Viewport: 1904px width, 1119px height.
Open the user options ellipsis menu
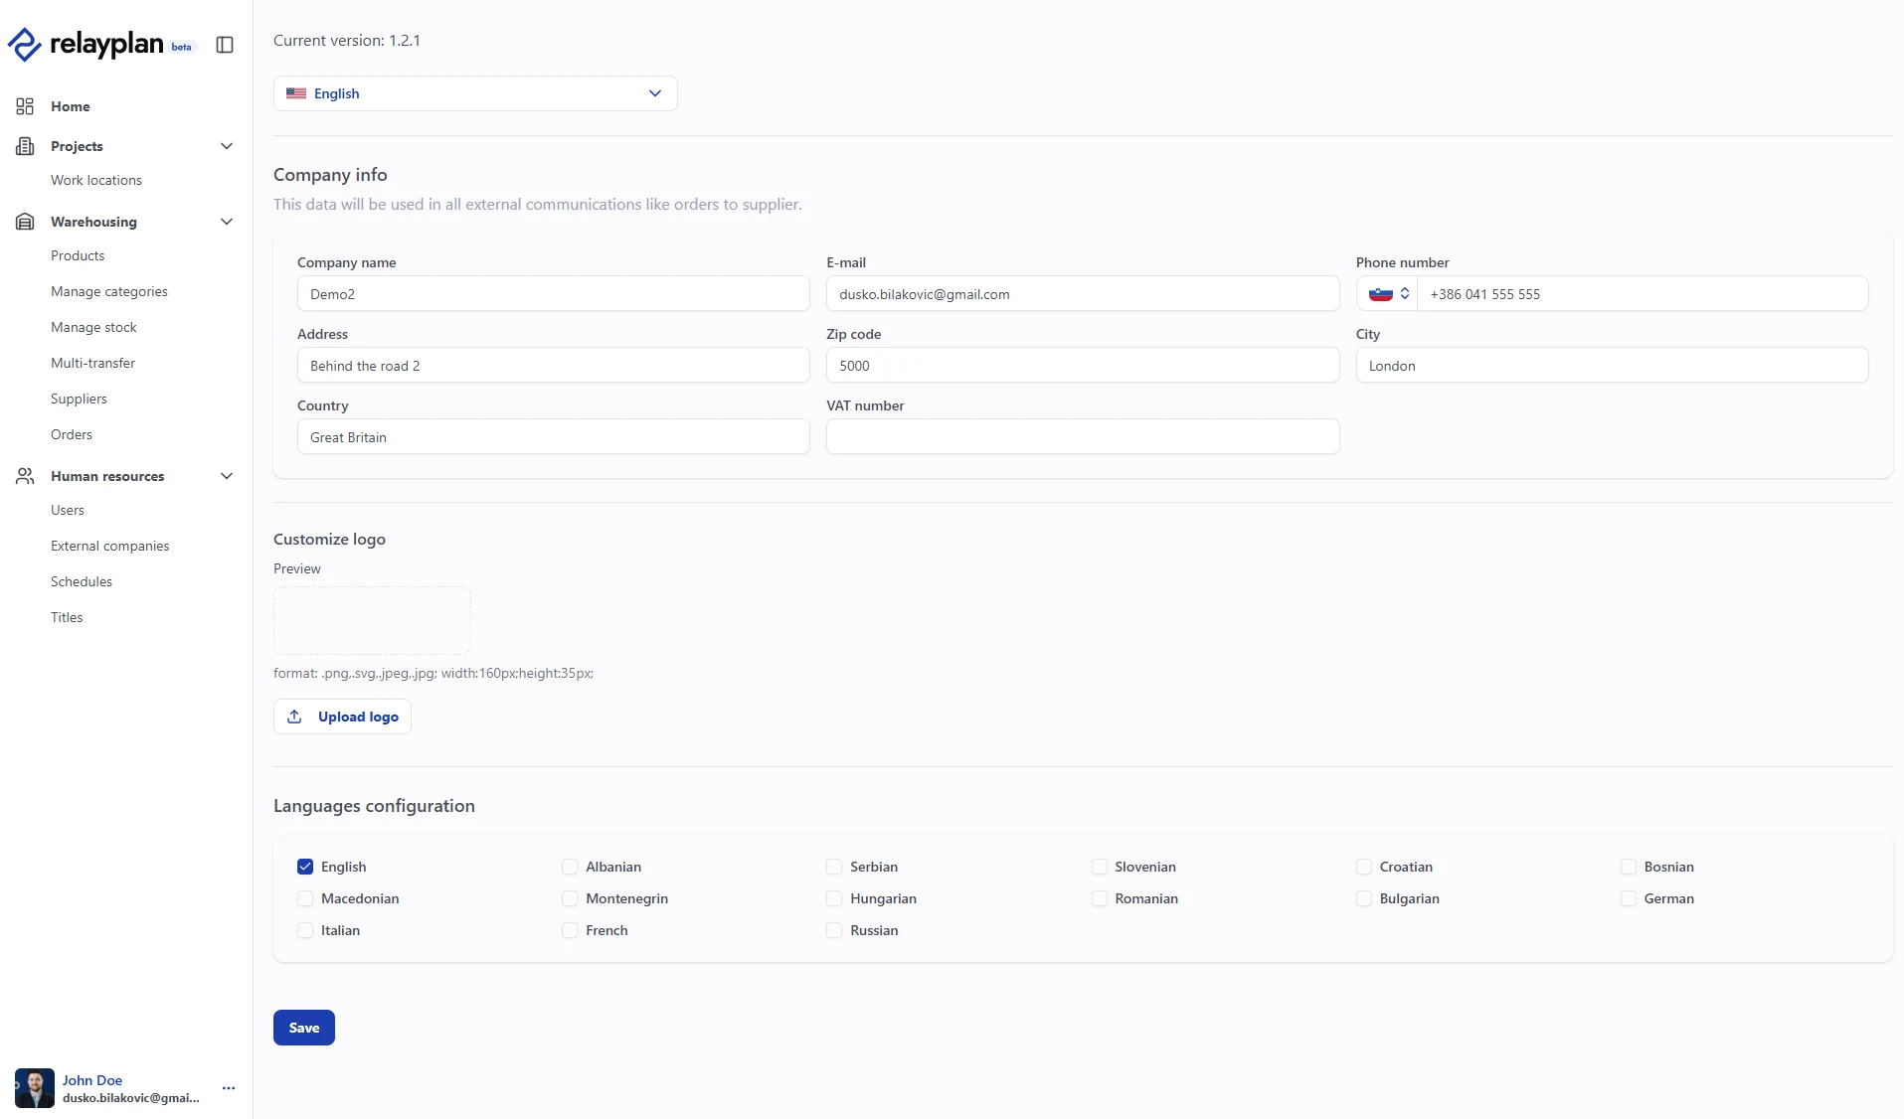click(x=229, y=1088)
